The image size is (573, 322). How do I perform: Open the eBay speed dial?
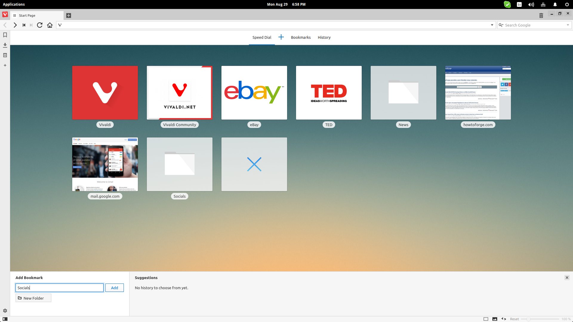254,93
